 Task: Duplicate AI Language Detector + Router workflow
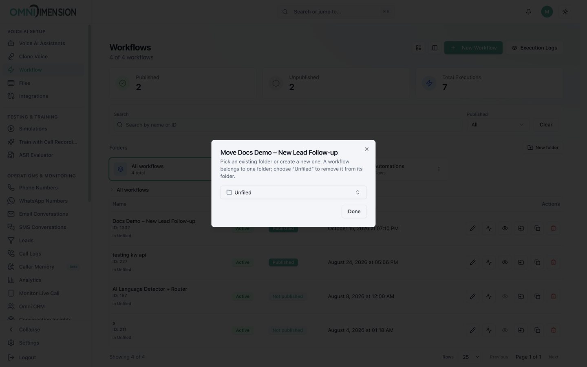pyautogui.click(x=537, y=296)
